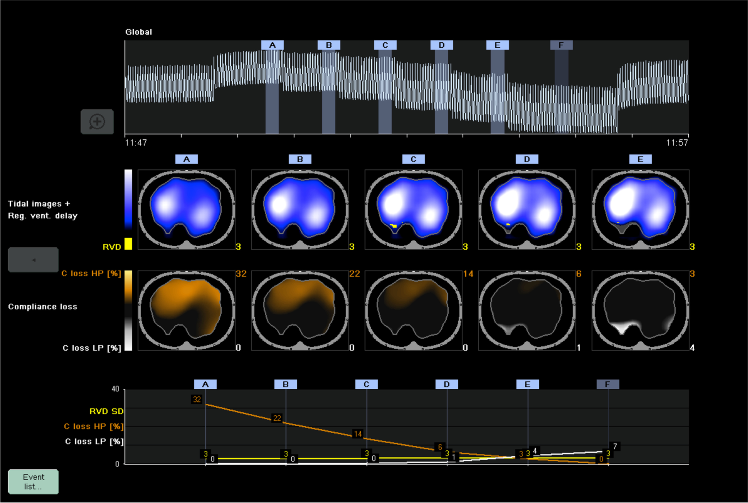The height and width of the screenshot is (503, 748).
Task: Click label B above the tidal images
Action: coord(300,159)
